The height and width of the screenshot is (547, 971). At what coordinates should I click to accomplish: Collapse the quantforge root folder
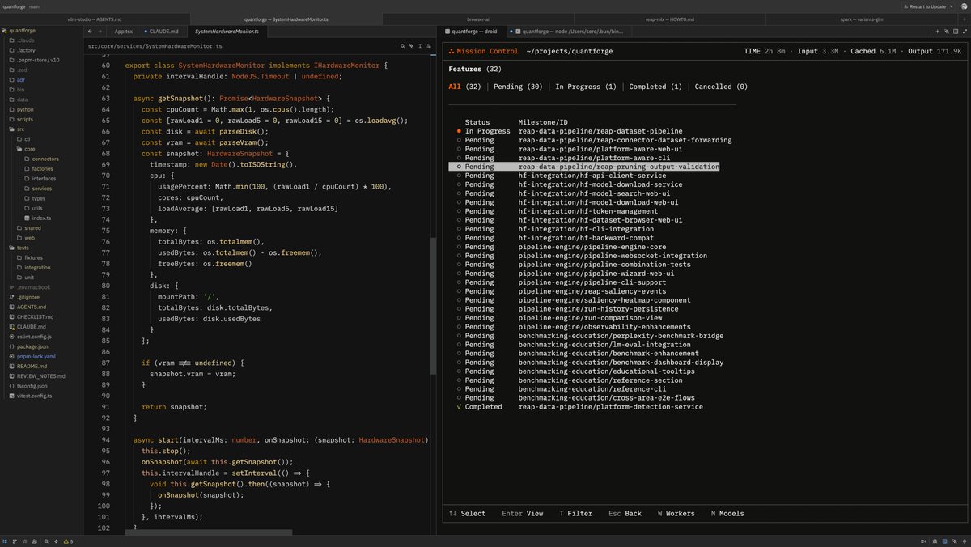point(22,31)
